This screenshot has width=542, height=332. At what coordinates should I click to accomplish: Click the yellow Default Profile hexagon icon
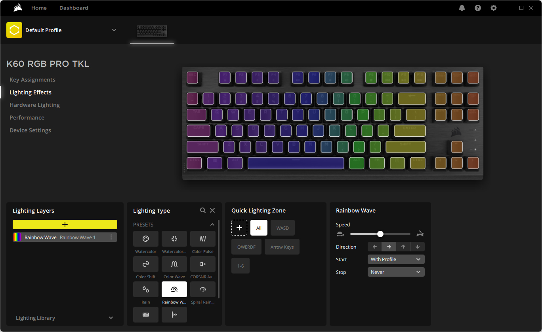(x=14, y=30)
